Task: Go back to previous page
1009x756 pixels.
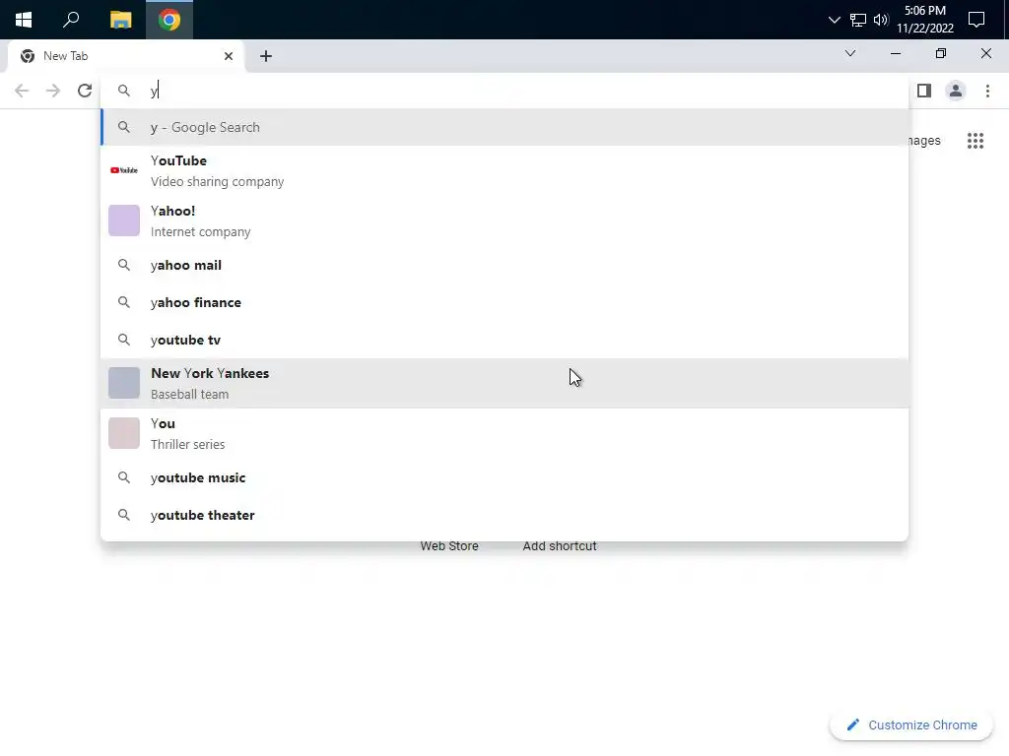Action: (x=22, y=91)
